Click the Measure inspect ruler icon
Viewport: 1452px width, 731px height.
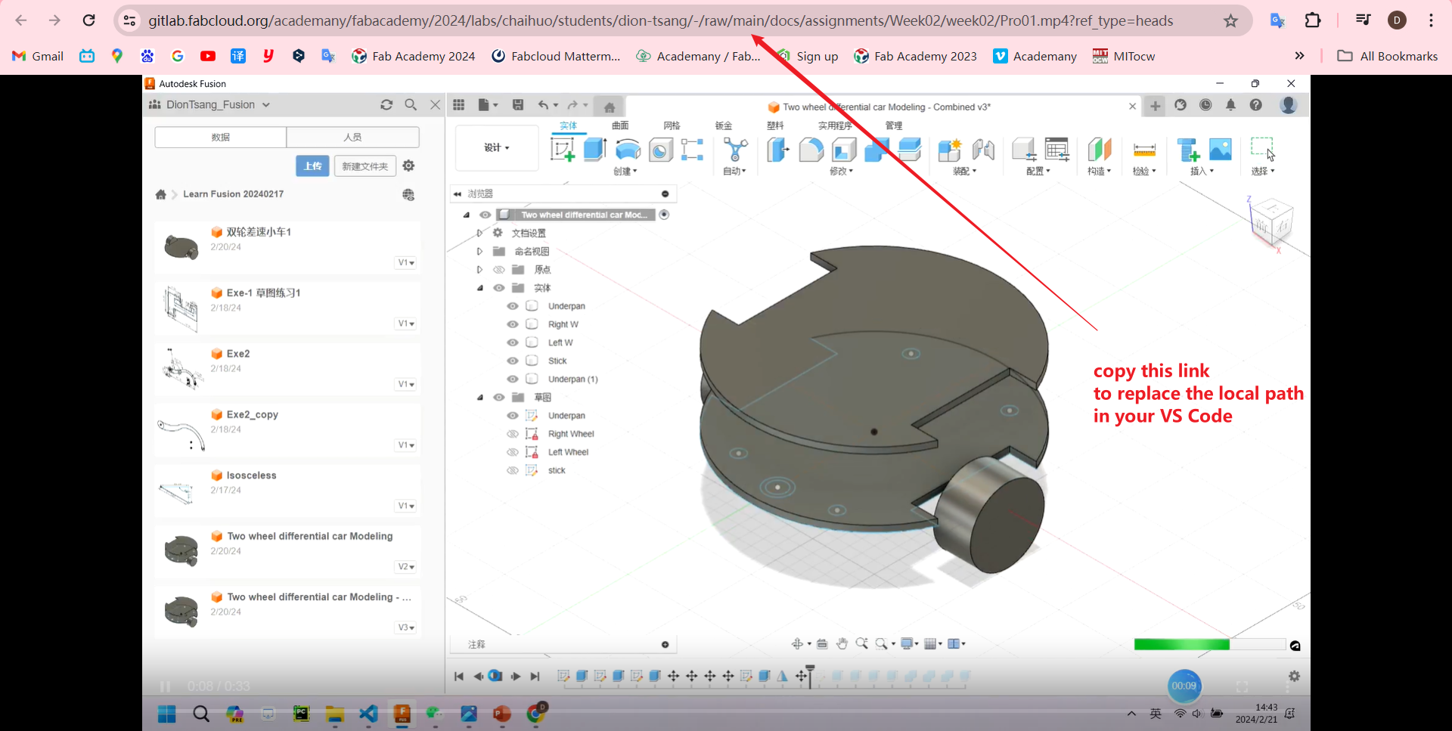[x=1144, y=150]
